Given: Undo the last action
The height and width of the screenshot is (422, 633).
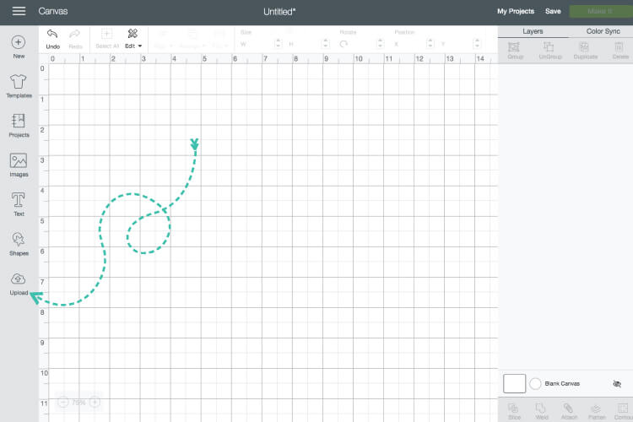Looking at the screenshot, I should [x=52, y=39].
